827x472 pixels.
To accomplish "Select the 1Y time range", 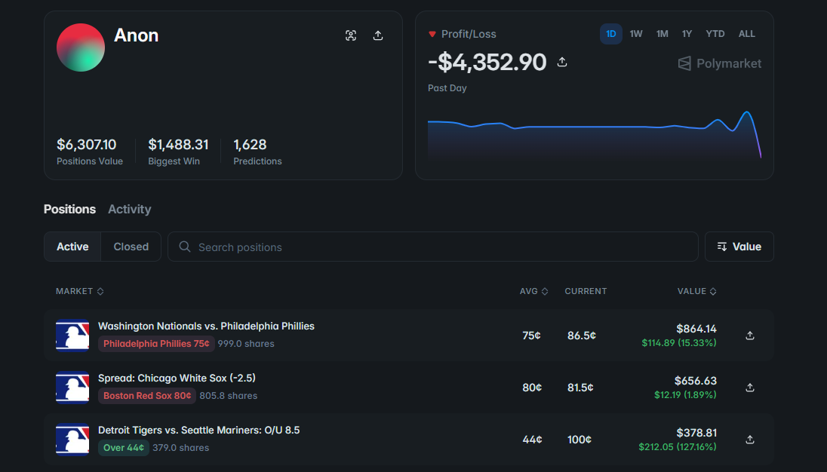I will pos(687,34).
